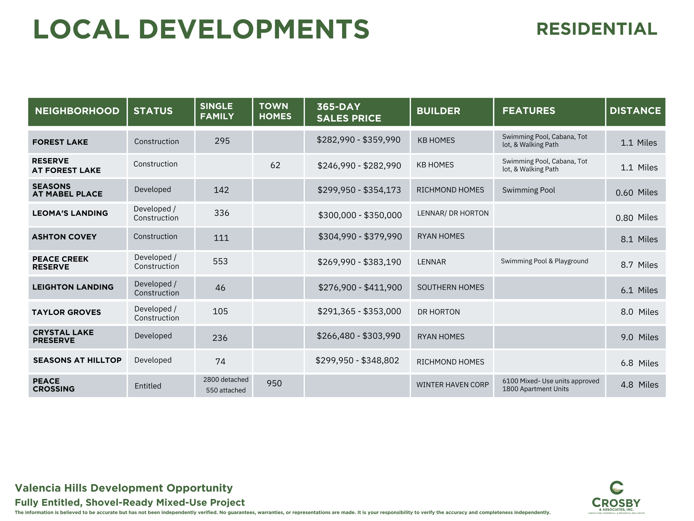The image size is (694, 521).
Task: Click the 950 town homes value
Action: (x=274, y=383)
